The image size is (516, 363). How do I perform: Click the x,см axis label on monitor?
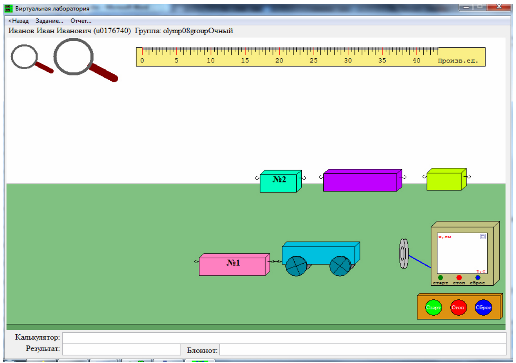click(x=444, y=237)
